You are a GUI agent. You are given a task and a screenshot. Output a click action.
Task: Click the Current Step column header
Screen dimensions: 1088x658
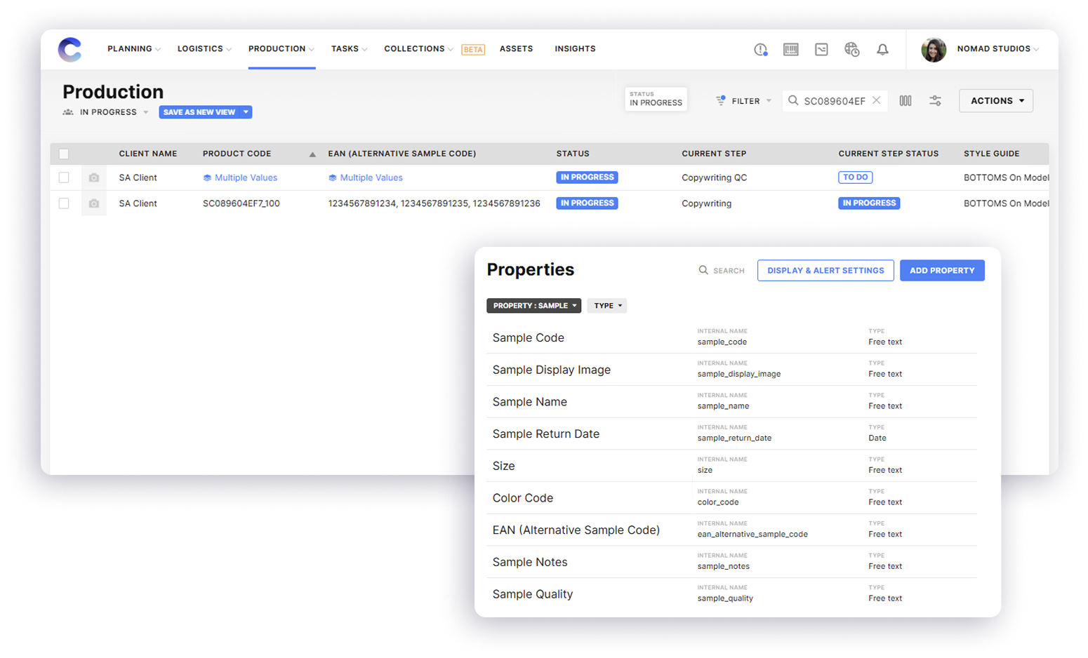click(x=714, y=154)
